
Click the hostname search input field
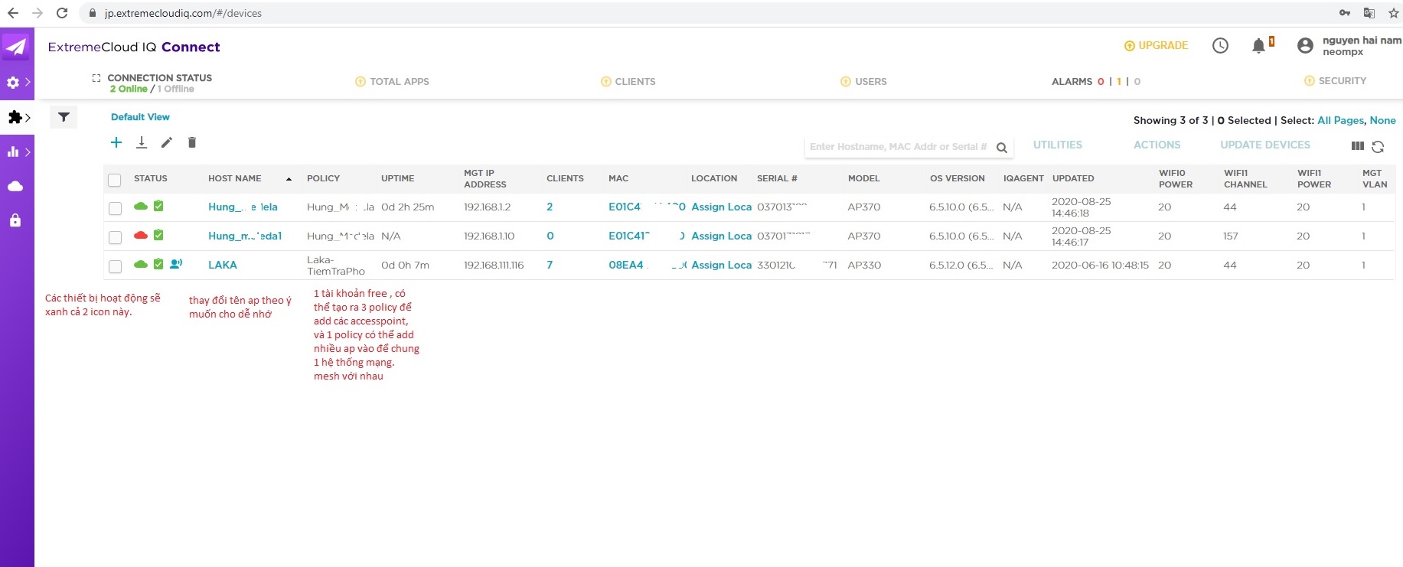pyautogui.click(x=898, y=147)
